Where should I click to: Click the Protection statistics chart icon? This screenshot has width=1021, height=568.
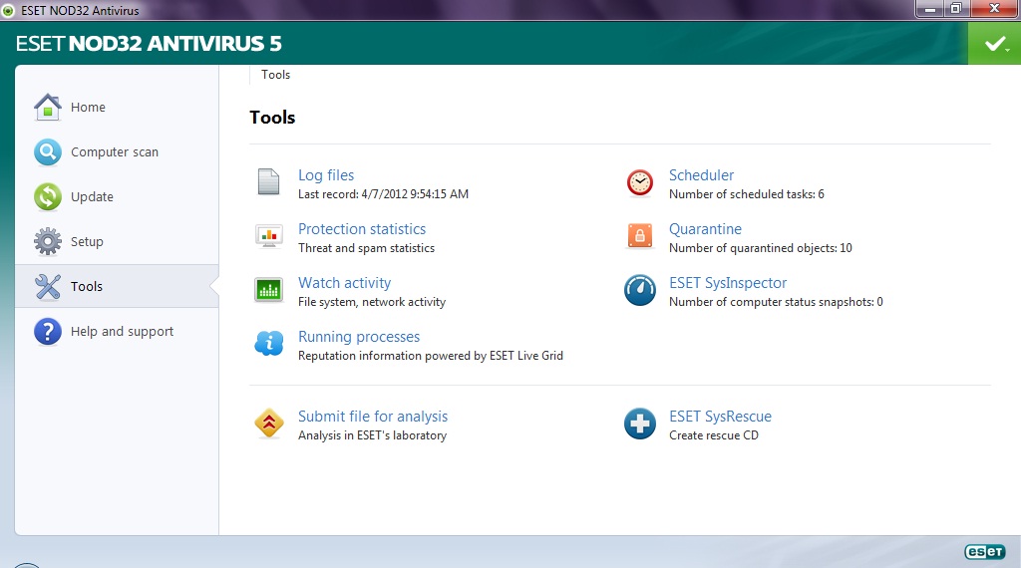point(268,235)
